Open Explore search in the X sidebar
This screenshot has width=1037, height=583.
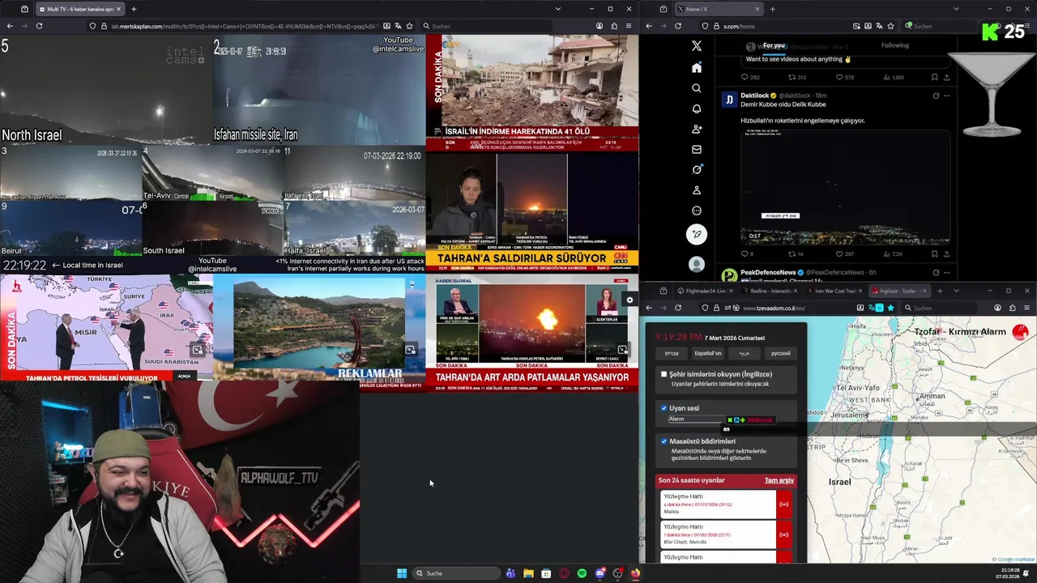point(697,87)
